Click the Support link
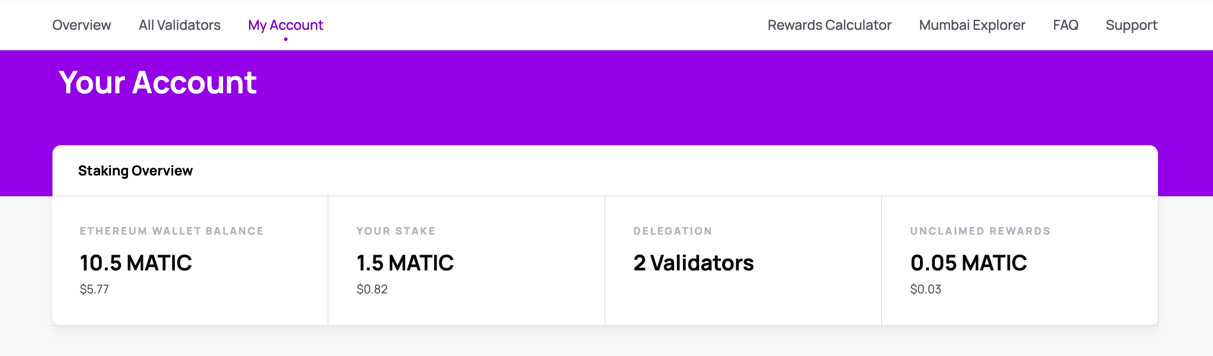The image size is (1213, 356). coord(1131,25)
